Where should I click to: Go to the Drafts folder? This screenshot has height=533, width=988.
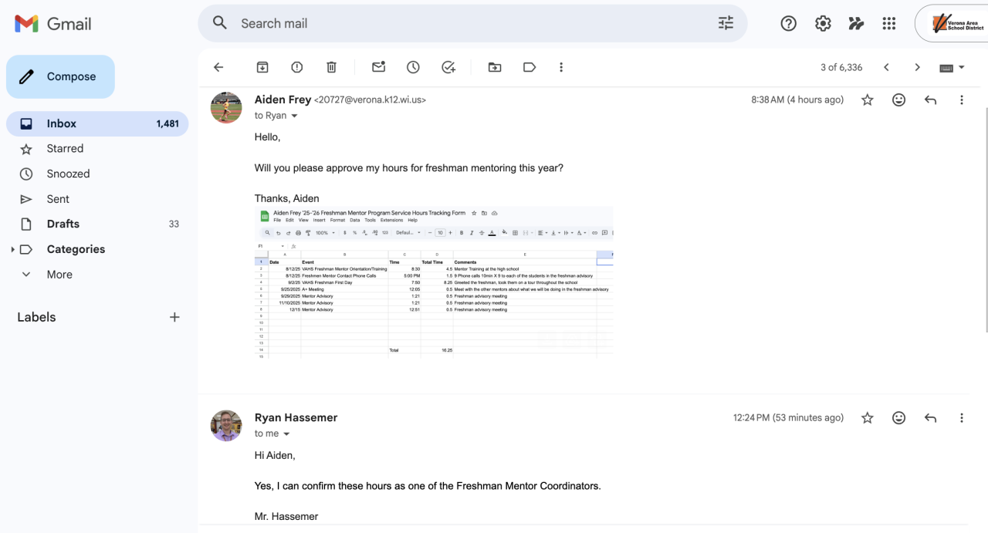coord(63,224)
